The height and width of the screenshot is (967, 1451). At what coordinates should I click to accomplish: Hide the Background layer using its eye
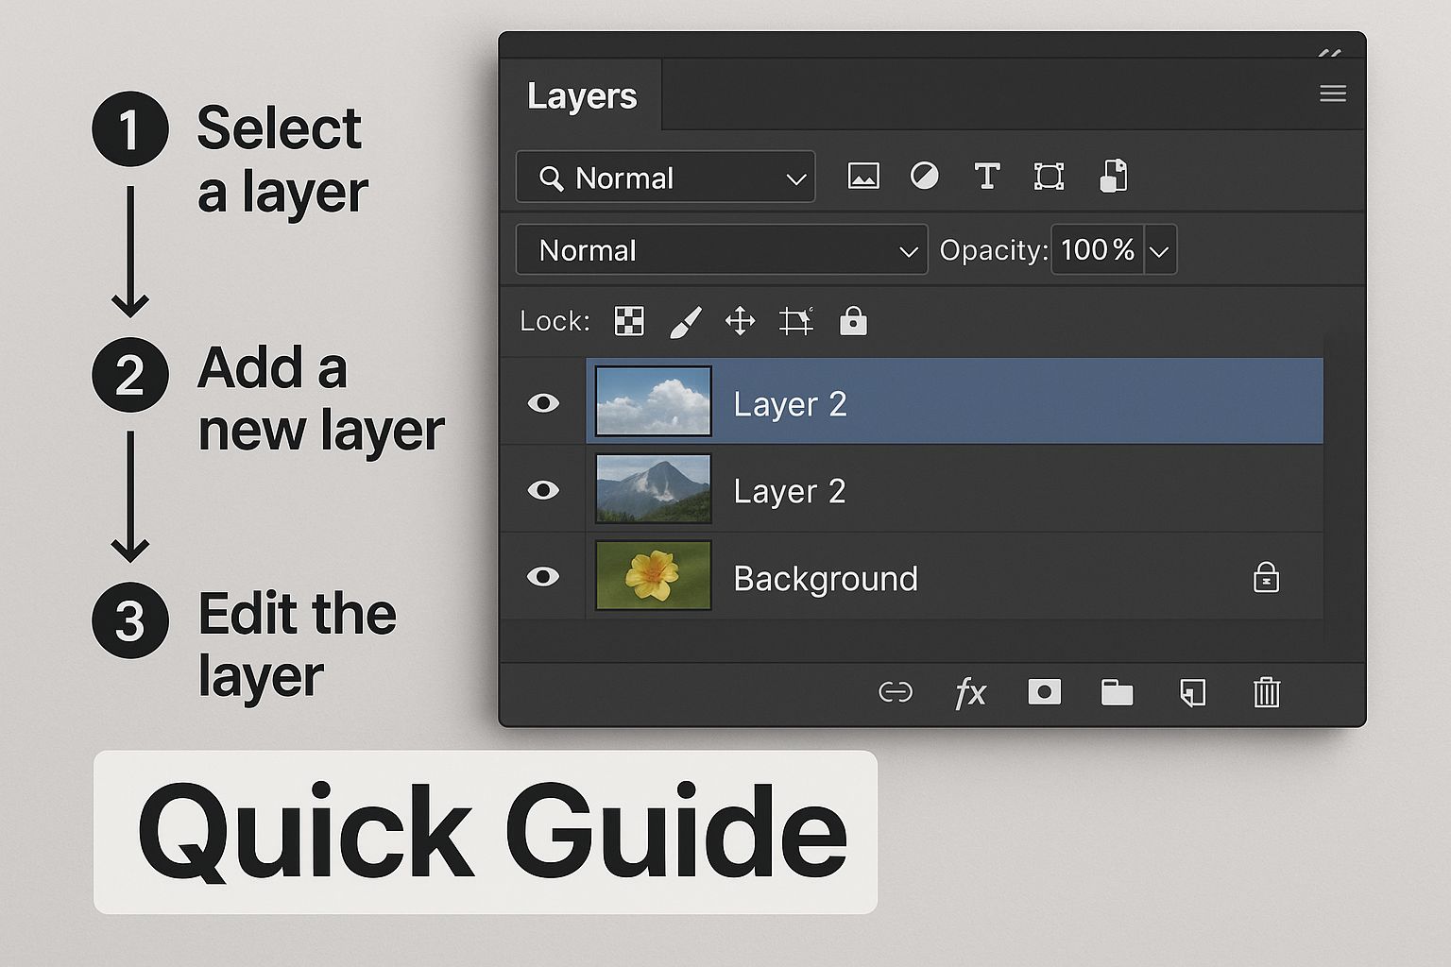coord(543,577)
